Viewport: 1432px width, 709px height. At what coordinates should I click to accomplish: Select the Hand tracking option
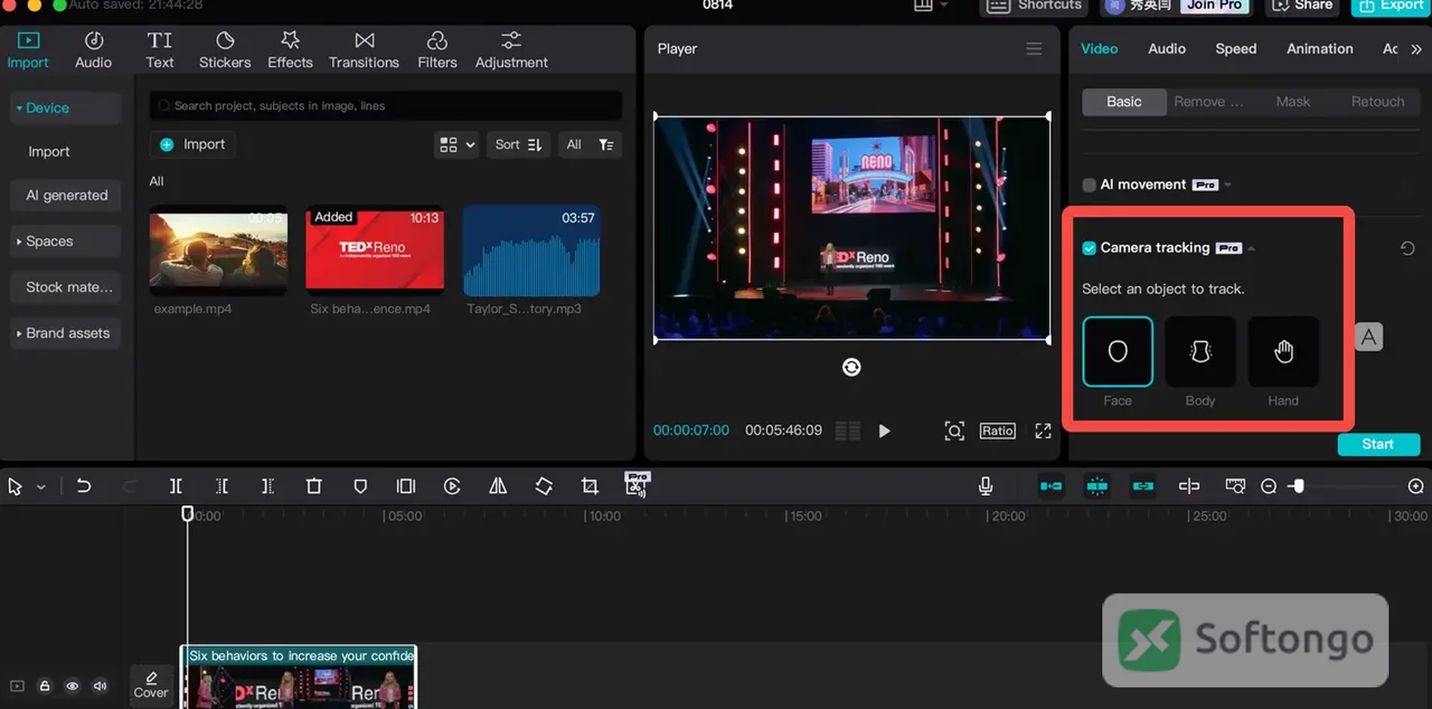coord(1283,351)
